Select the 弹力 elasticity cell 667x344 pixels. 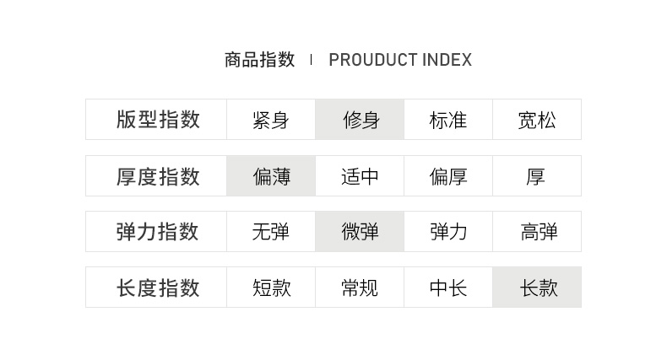[447, 232]
